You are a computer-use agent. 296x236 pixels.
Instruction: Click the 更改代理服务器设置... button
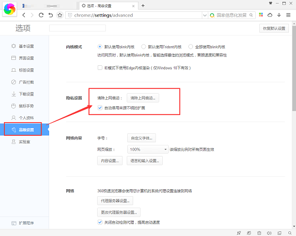[x=119, y=212]
